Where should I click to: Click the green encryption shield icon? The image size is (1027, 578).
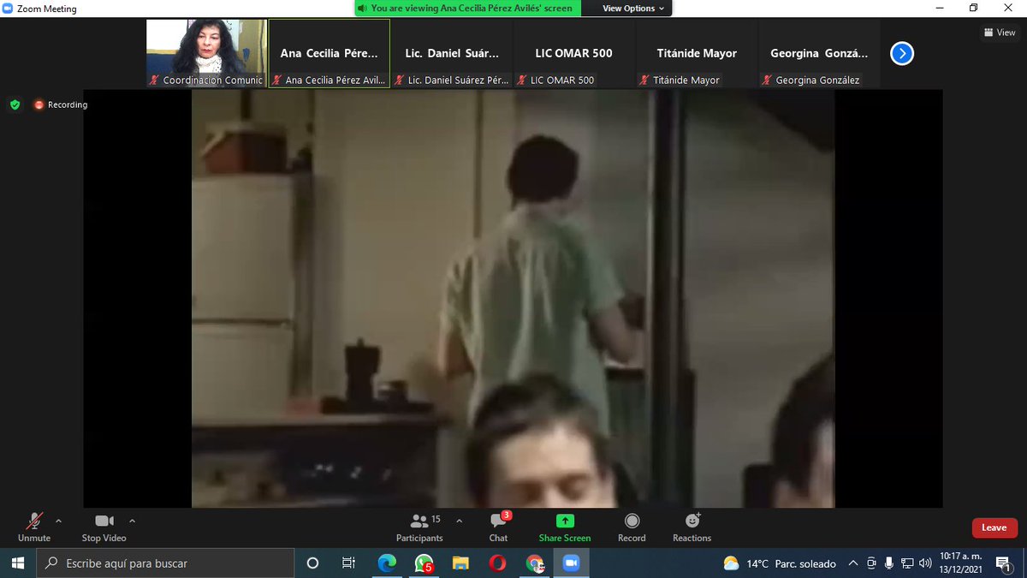[x=15, y=104]
